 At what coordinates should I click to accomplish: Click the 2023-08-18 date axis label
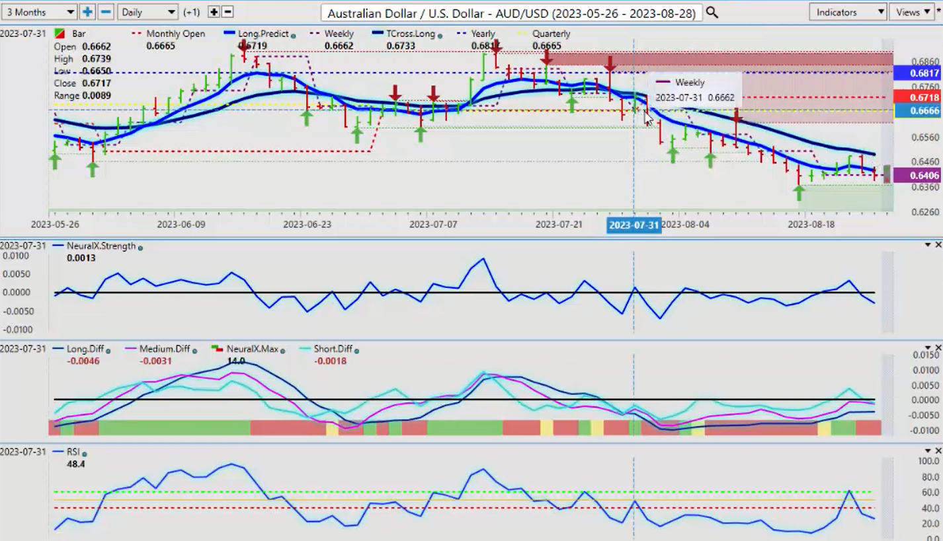tap(810, 225)
